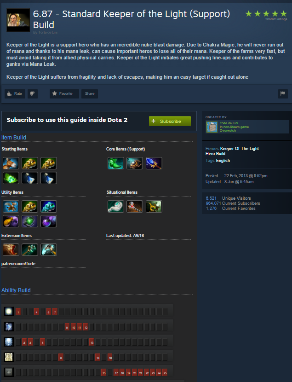Click the Keeper of the Light portrait thumbnail
Image resolution: width=292 pixels, height=382 pixels.
pos(18,20)
